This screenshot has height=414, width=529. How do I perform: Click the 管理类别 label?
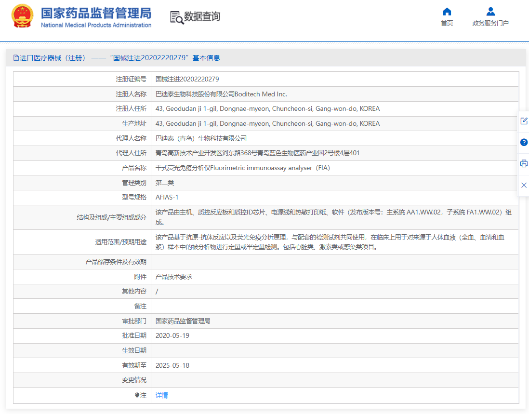[134, 183]
